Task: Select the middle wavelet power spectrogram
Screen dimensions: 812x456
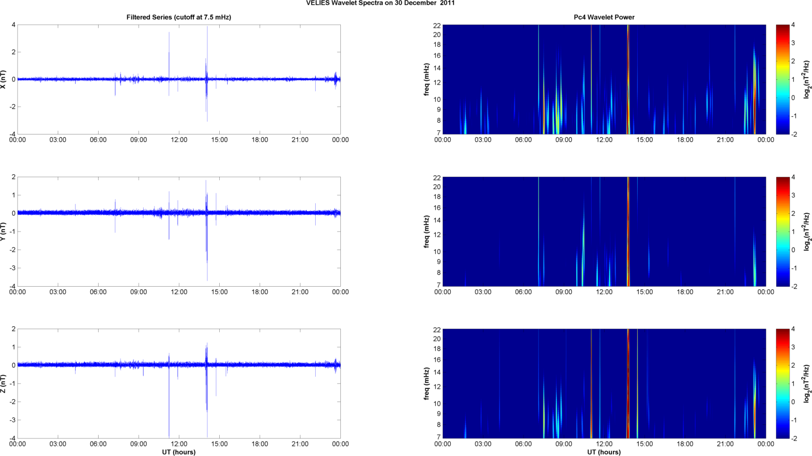Action: point(604,231)
